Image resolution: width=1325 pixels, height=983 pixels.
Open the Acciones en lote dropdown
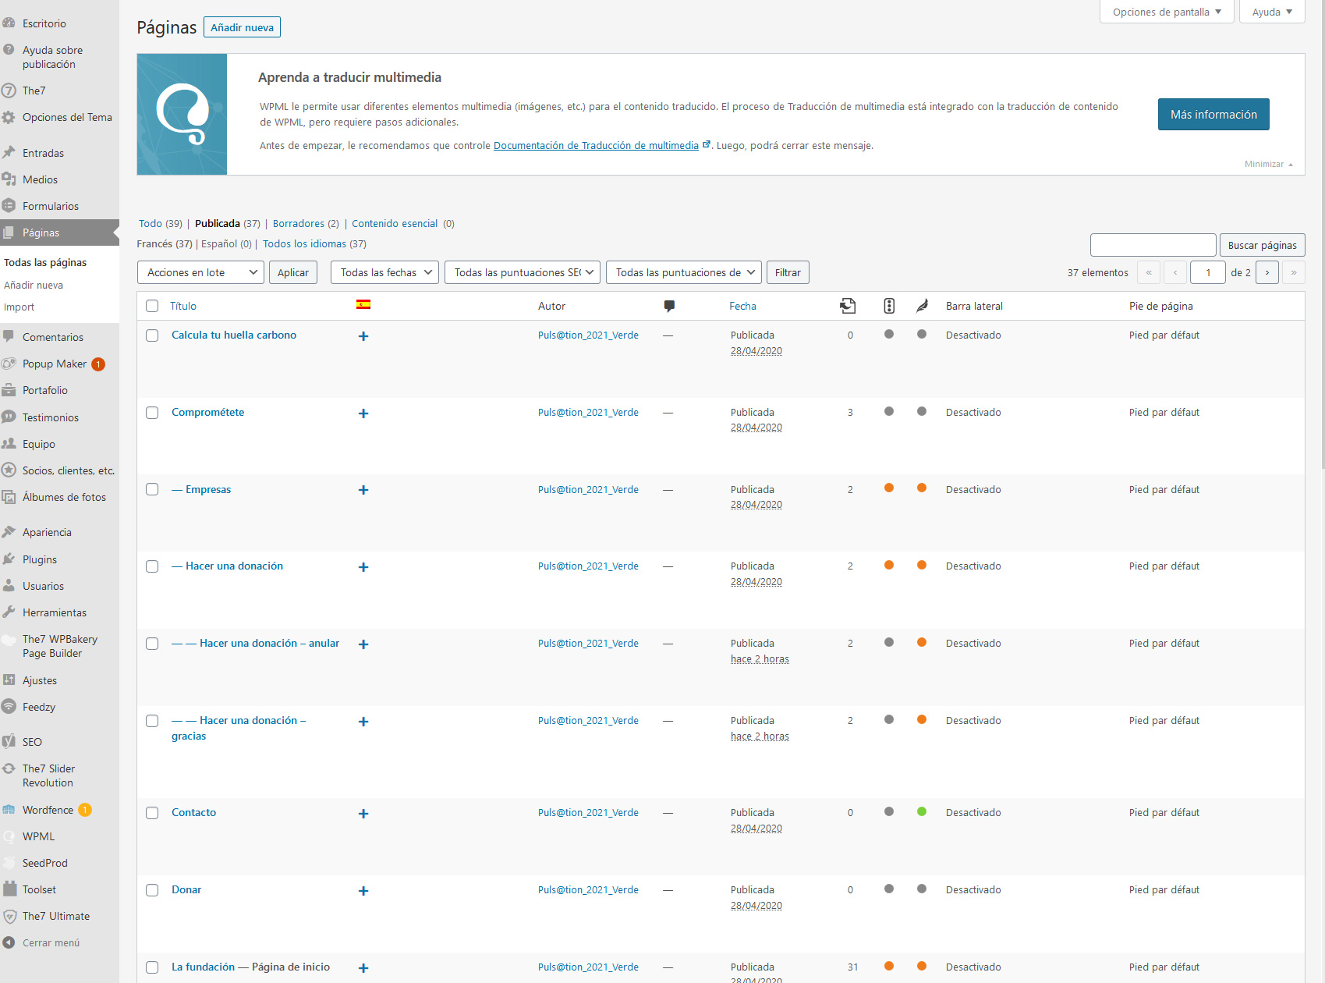(200, 272)
